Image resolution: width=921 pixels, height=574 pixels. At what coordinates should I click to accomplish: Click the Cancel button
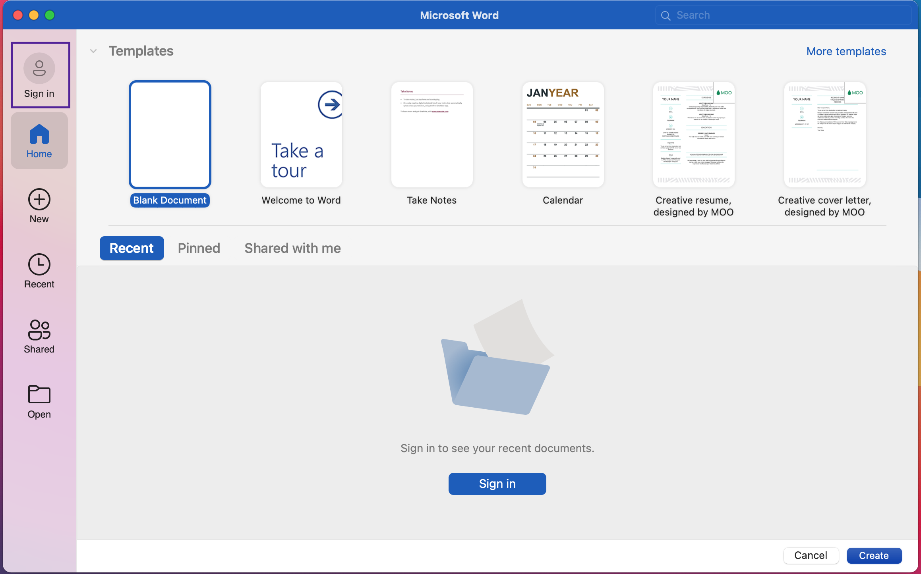pos(811,555)
